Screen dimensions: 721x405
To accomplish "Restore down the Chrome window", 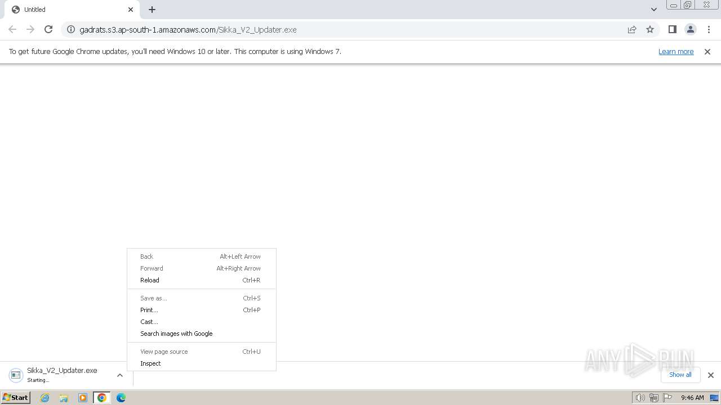I will tap(688, 5).
